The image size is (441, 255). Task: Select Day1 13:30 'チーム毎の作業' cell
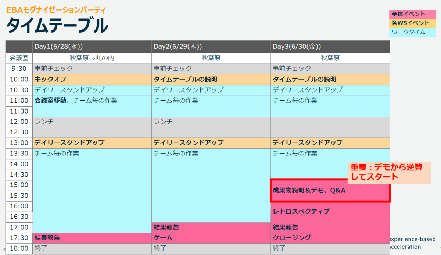click(x=92, y=191)
